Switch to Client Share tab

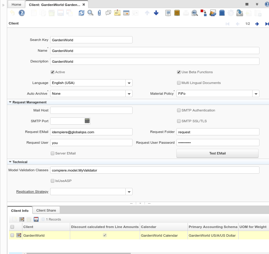tap(46, 210)
